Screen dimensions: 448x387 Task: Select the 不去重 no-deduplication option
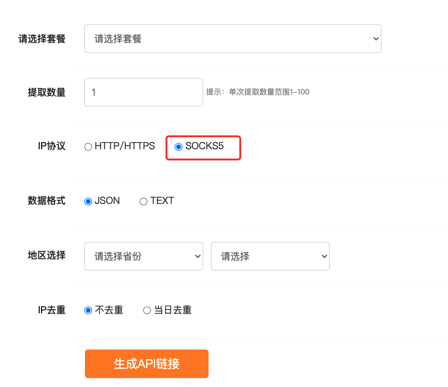coord(89,310)
